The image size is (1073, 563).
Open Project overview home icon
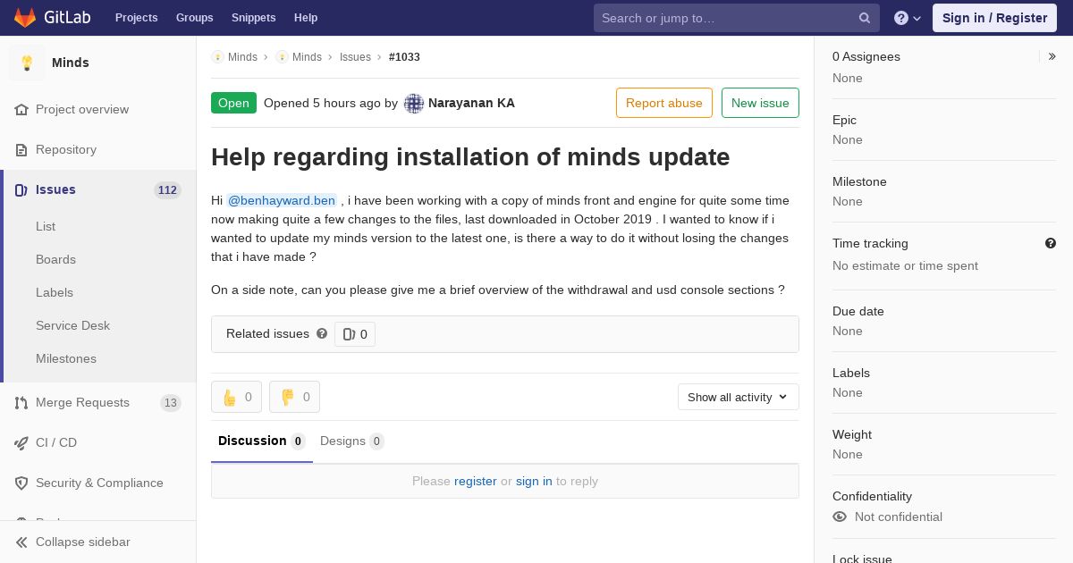(21, 109)
